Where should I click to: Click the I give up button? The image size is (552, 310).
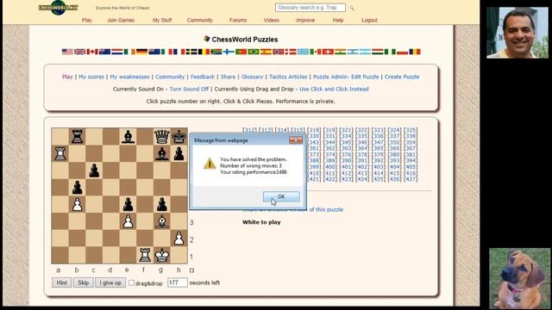coord(110,282)
